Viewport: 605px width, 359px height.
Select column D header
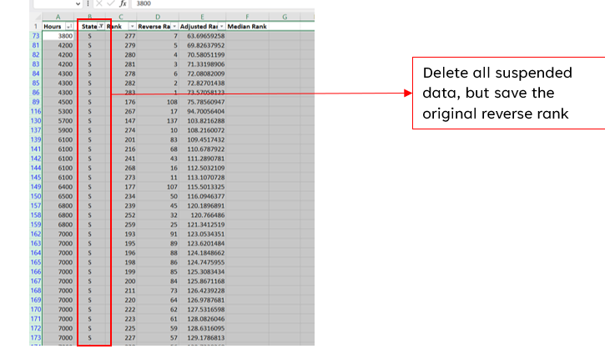pyautogui.click(x=158, y=17)
